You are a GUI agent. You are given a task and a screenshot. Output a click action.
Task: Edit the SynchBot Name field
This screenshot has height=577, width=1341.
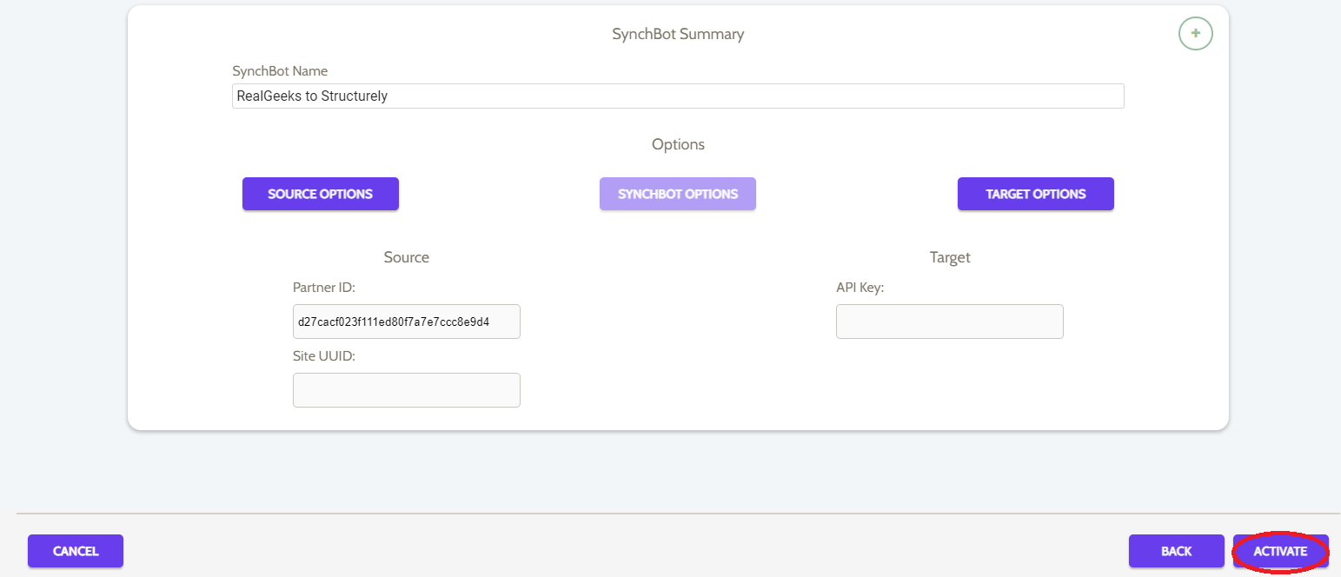(678, 96)
